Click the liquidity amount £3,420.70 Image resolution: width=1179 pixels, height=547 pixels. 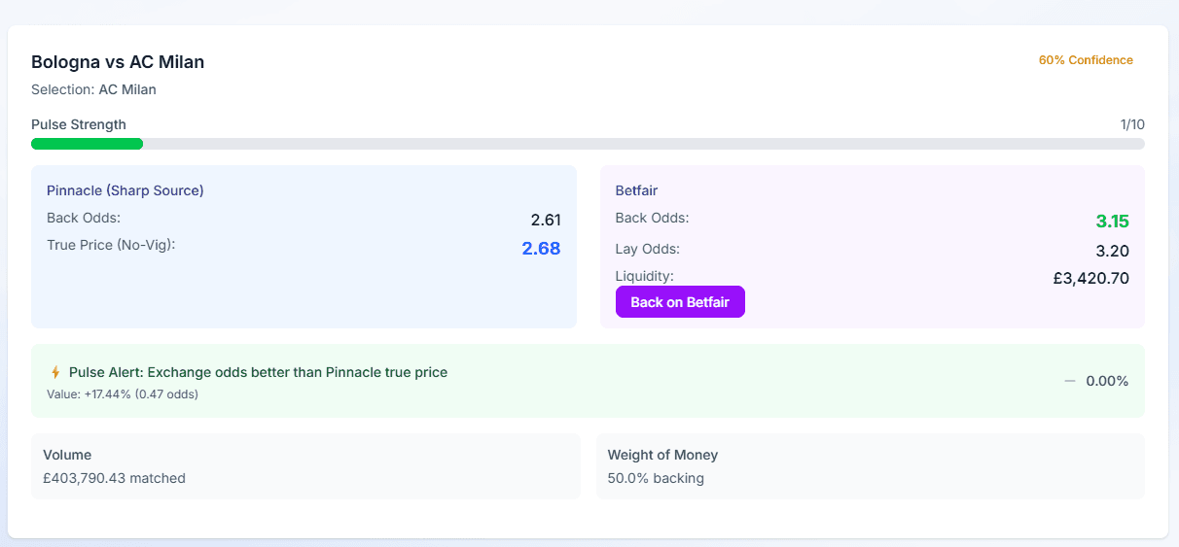coord(1090,279)
